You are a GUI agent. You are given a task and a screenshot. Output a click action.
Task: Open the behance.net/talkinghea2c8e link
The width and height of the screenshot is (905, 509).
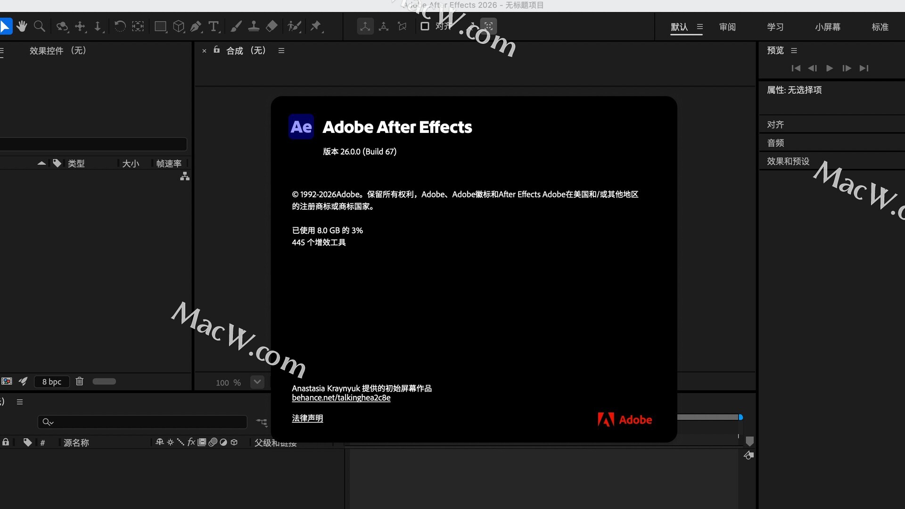341,398
